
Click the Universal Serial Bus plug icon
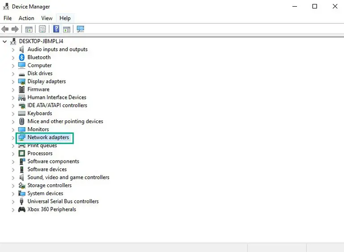21,201
